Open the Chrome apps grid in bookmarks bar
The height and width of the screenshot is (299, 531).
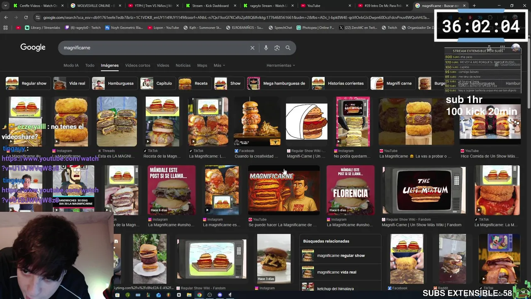pos(5,27)
